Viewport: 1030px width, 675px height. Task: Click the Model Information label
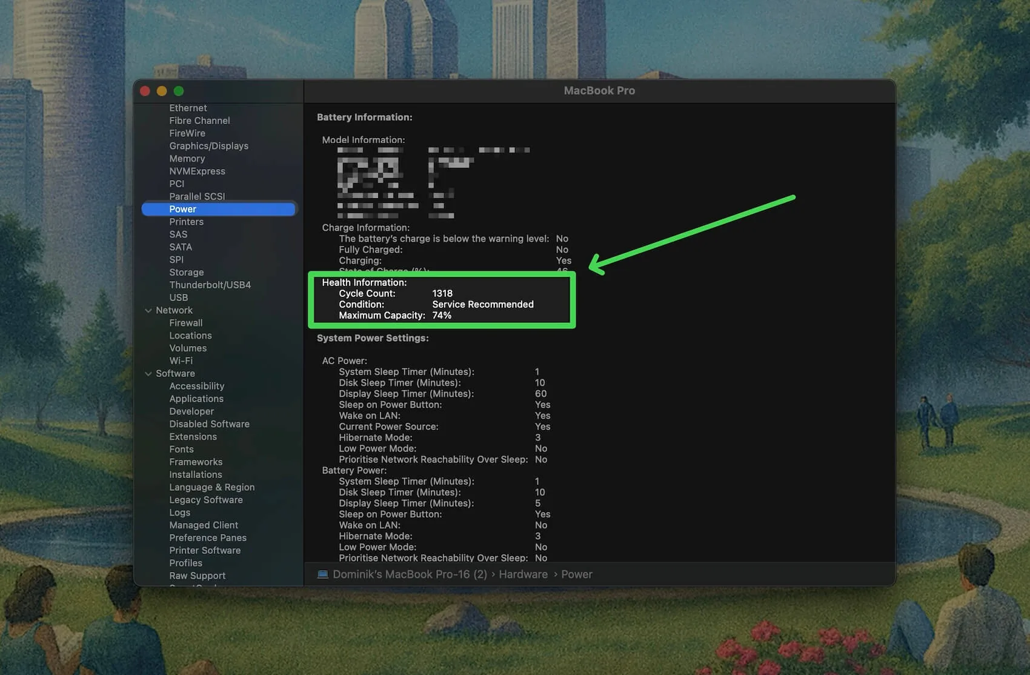pos(364,140)
